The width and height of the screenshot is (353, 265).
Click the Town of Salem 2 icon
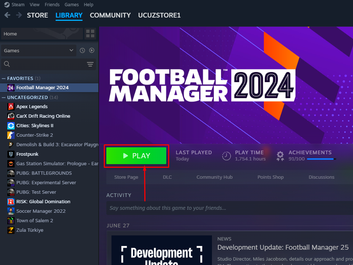click(11, 221)
